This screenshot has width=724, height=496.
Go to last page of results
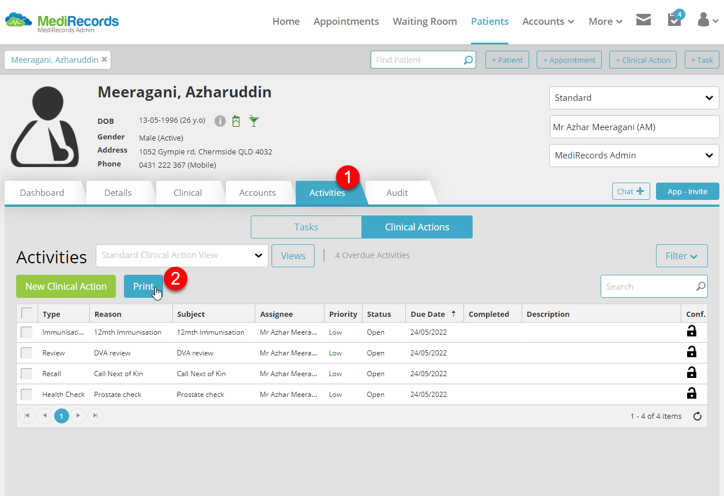(x=96, y=415)
